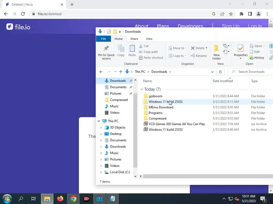This screenshot has height=204, width=273.
Task: Select gzdooom folder
Action: coord(155,96)
